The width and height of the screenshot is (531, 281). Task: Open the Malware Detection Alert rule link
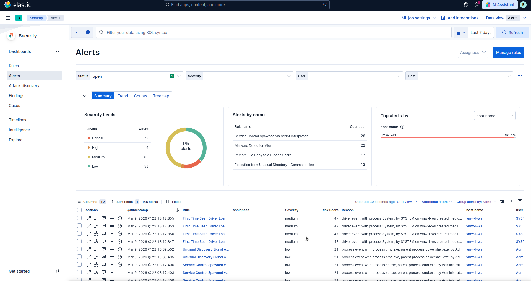pos(253,145)
